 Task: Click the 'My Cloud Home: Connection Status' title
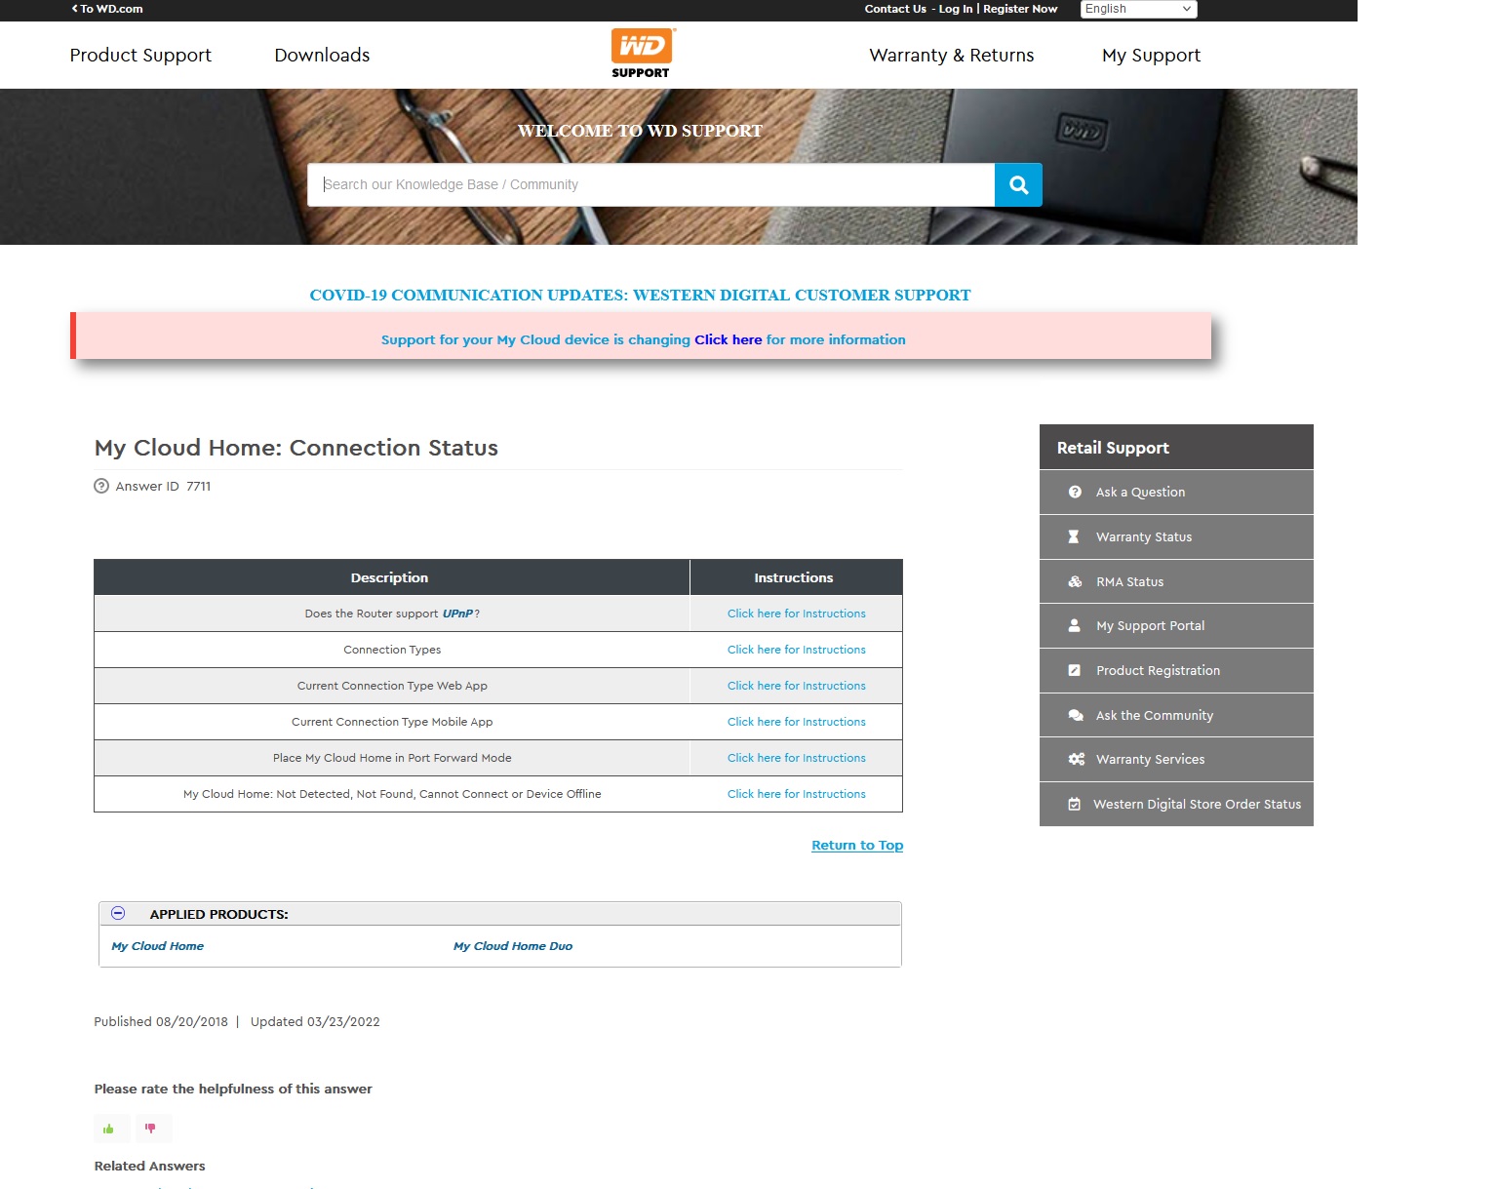click(296, 448)
